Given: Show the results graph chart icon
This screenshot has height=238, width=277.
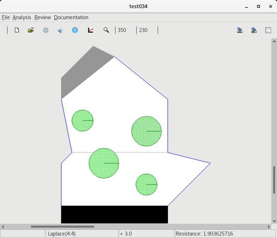Looking at the screenshot, I should [91, 30].
